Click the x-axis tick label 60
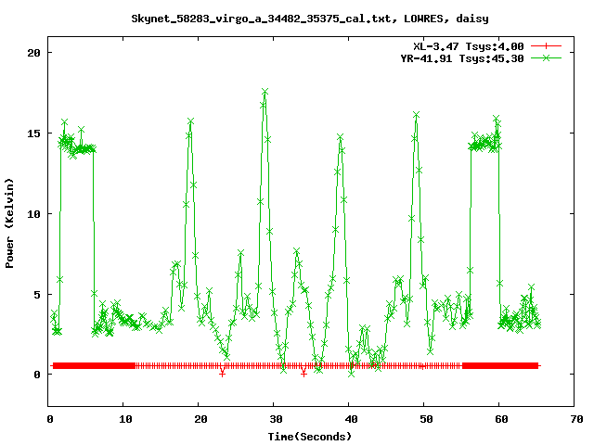594x445 pixels. [501, 419]
